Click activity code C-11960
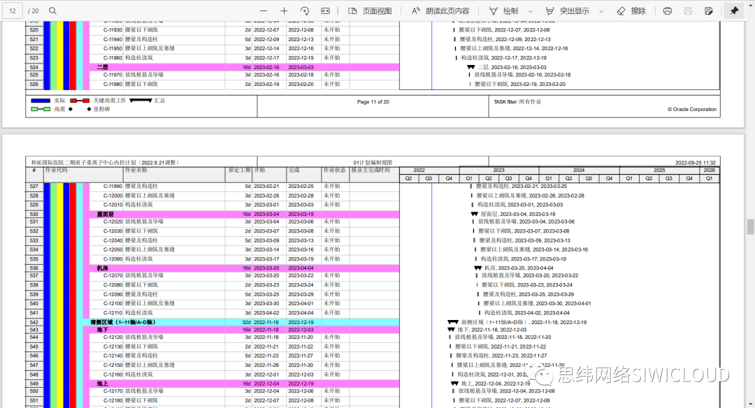The image size is (755, 408). tap(113, 58)
